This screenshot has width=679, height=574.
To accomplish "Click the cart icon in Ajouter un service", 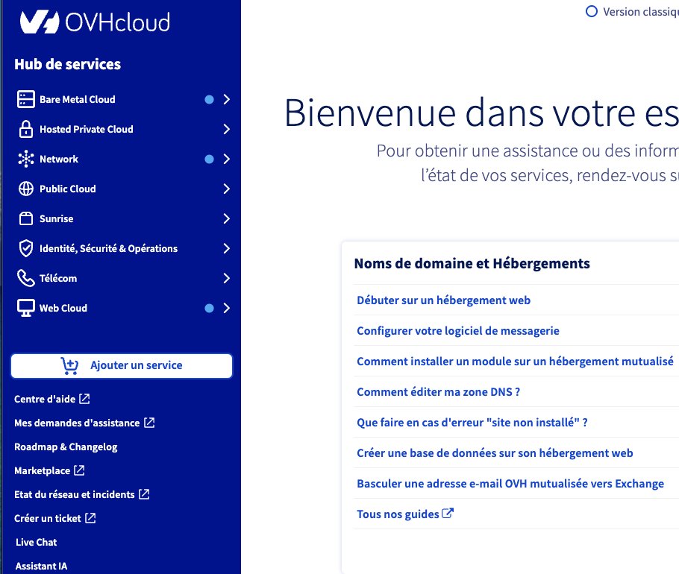I will click(x=69, y=365).
